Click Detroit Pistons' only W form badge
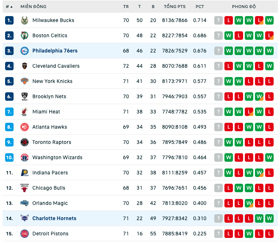 click(249, 234)
